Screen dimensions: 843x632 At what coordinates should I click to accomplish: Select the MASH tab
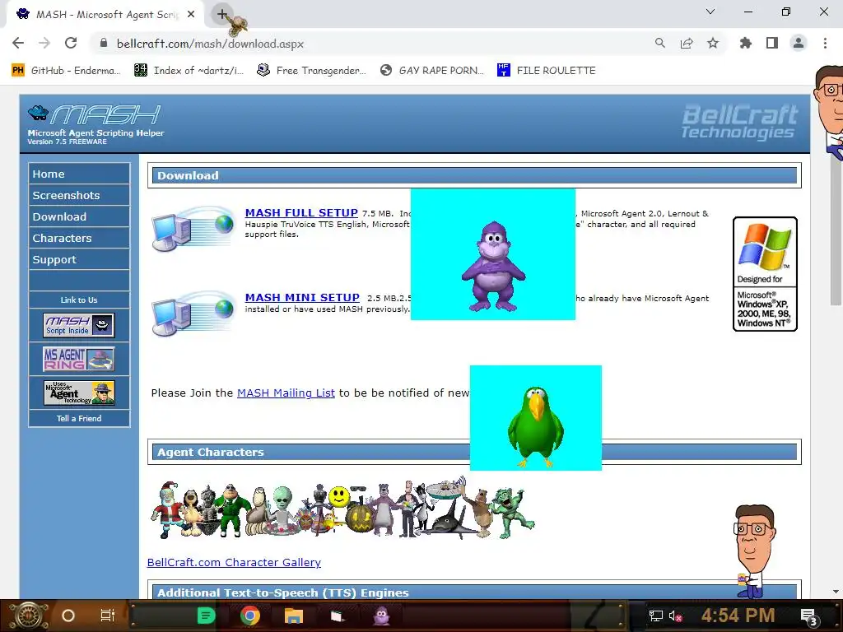click(105, 15)
